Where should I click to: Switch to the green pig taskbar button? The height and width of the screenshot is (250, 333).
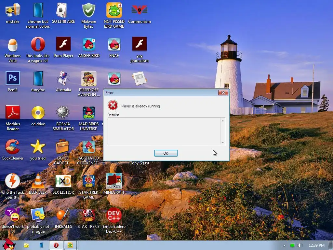[x=70, y=245]
